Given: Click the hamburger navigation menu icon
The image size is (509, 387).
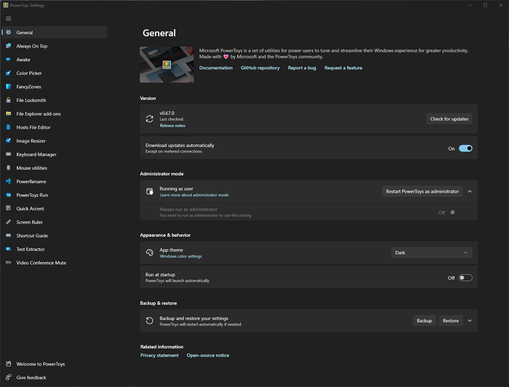Looking at the screenshot, I should (x=8, y=18).
